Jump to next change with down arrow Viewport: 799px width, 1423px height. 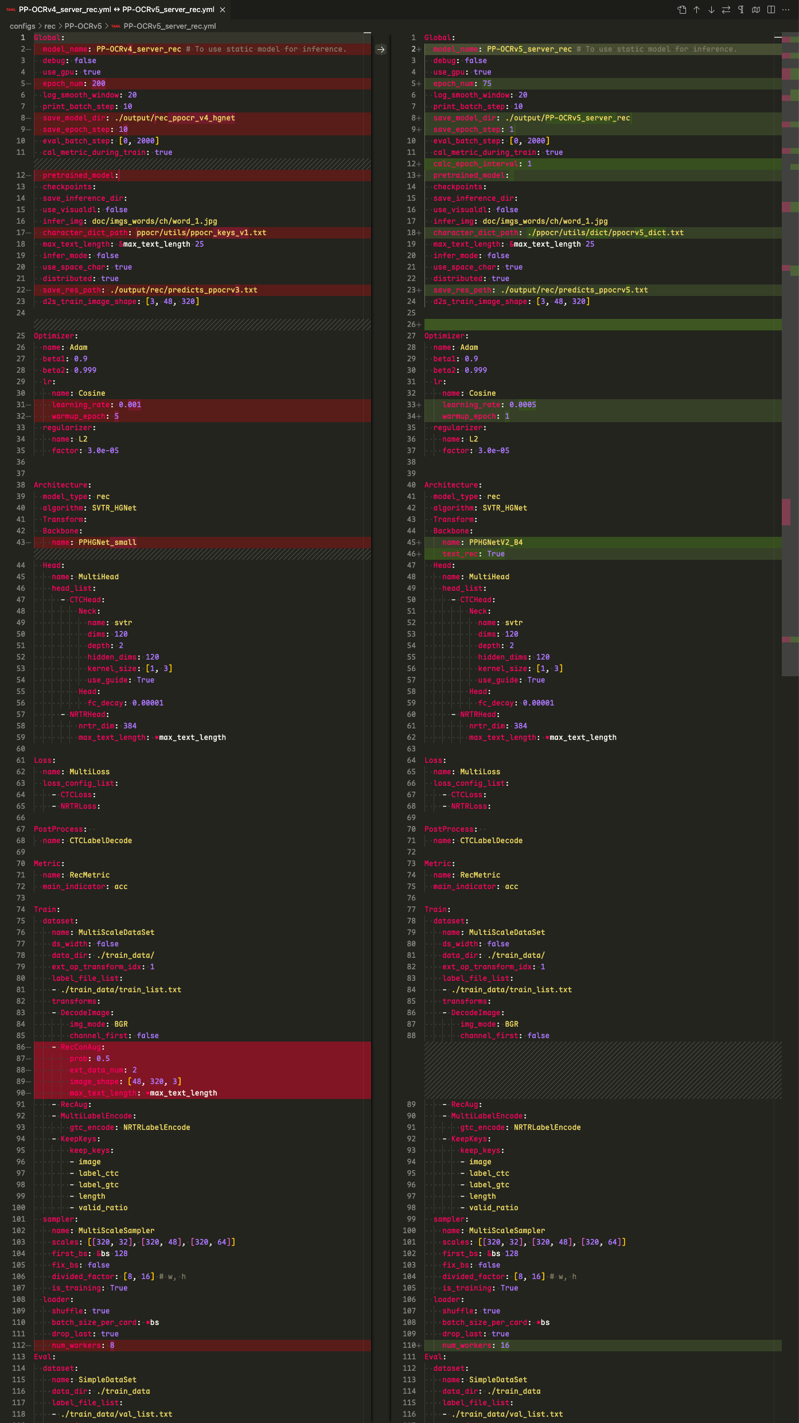point(711,10)
